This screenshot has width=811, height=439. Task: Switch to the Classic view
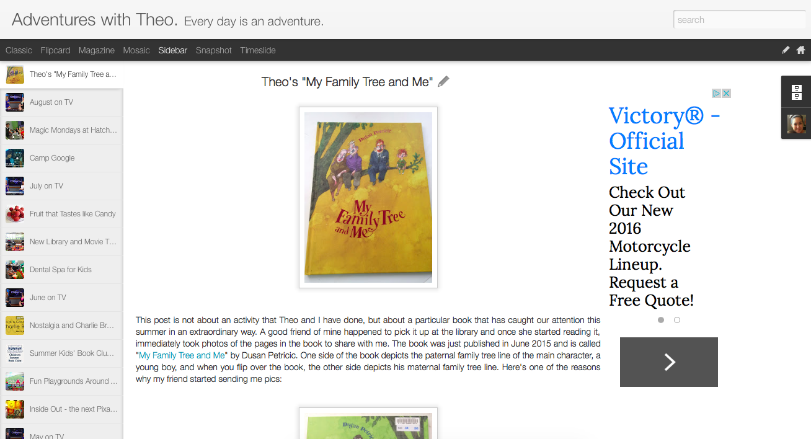[x=19, y=50]
